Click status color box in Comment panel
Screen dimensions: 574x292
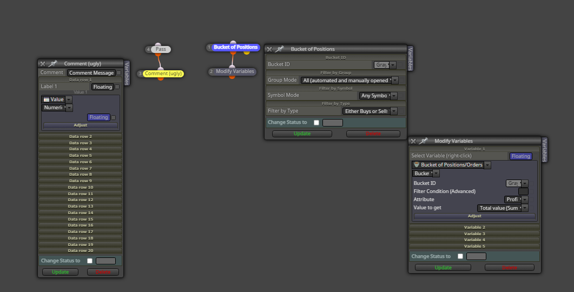[105, 261]
